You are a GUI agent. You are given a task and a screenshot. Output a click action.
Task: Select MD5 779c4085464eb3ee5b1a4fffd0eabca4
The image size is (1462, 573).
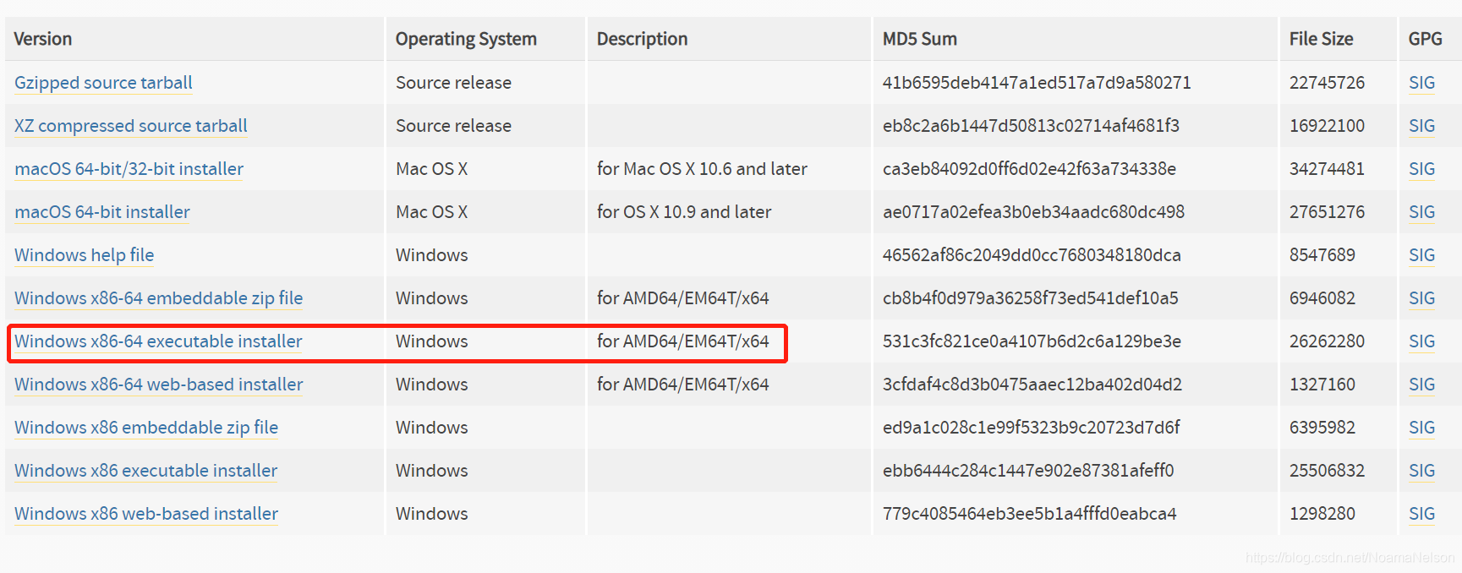pos(1030,514)
